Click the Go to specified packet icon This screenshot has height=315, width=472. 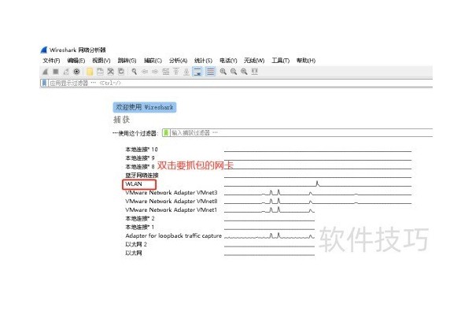tap(165, 72)
